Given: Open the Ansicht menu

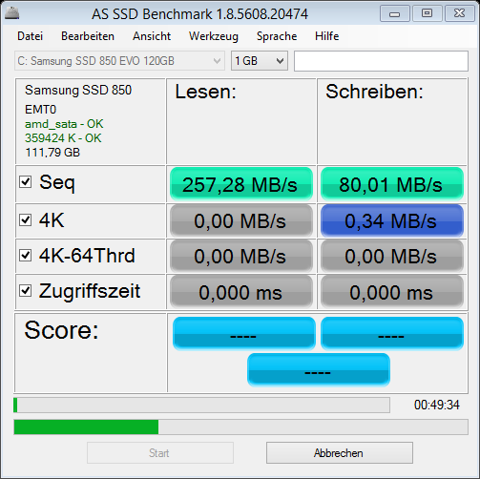Looking at the screenshot, I should point(152,36).
